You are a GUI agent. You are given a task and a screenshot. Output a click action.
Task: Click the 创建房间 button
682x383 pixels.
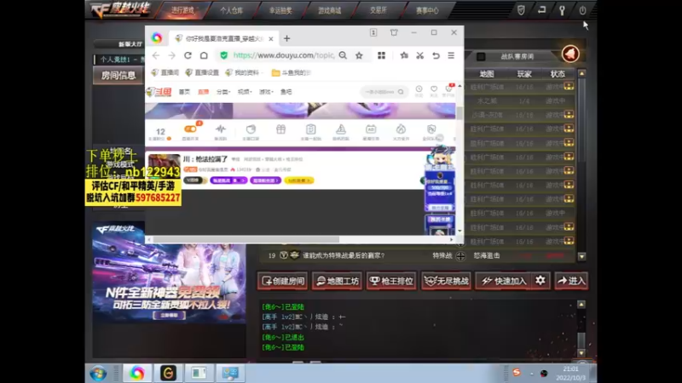tap(283, 281)
